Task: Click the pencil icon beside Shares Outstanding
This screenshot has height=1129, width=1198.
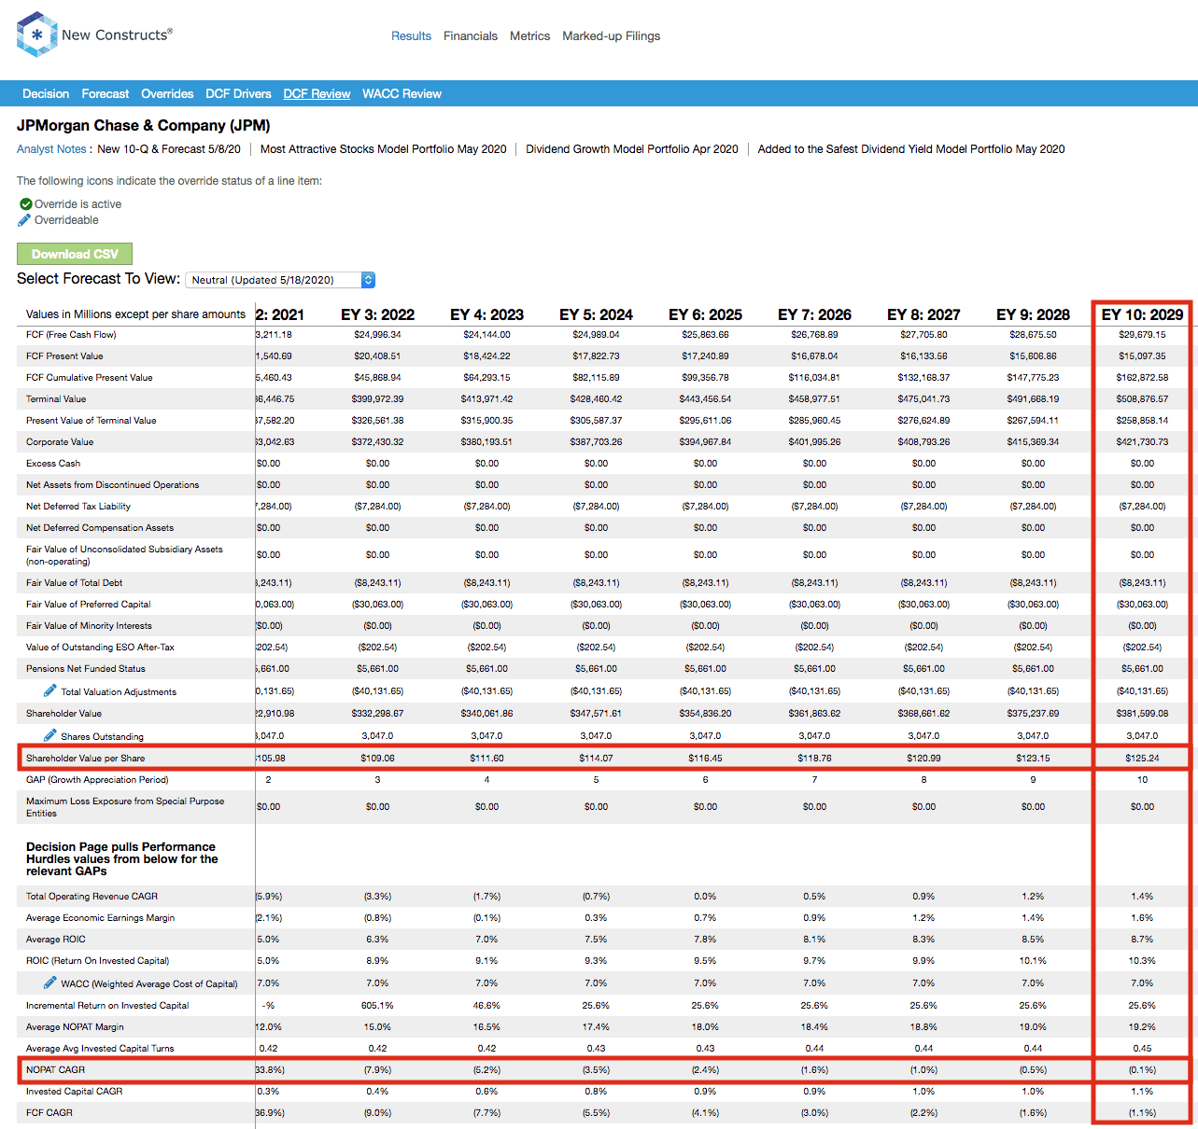Action: coord(50,735)
